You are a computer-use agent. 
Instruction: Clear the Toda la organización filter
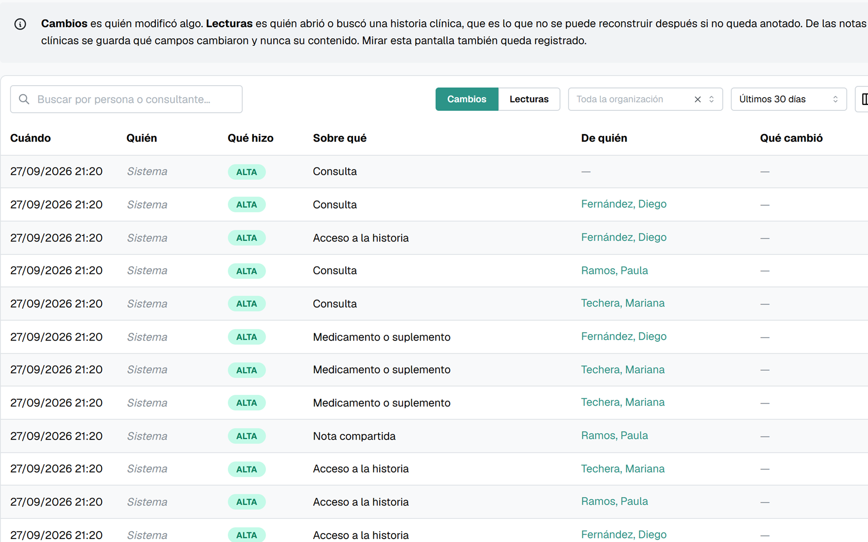pyautogui.click(x=697, y=99)
